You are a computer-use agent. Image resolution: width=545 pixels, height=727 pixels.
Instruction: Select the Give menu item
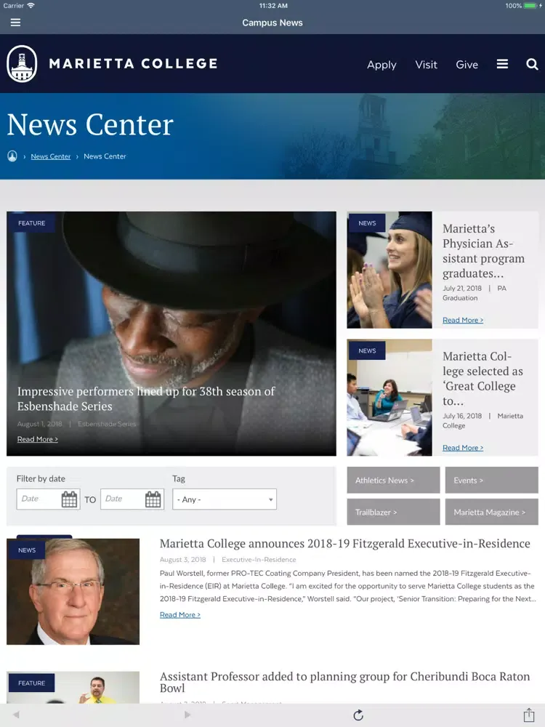click(x=467, y=65)
